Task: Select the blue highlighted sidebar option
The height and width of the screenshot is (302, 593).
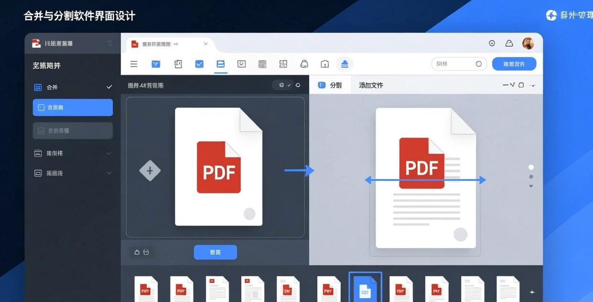Action: 73,107
